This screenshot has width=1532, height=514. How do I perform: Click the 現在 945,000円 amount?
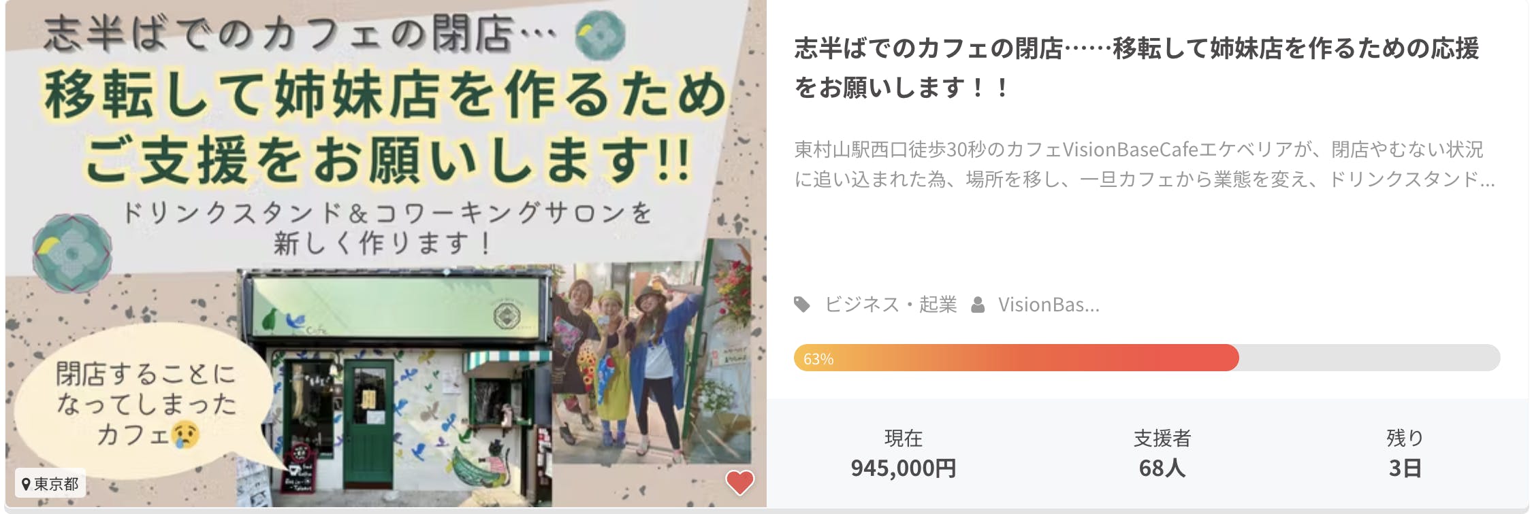click(903, 453)
